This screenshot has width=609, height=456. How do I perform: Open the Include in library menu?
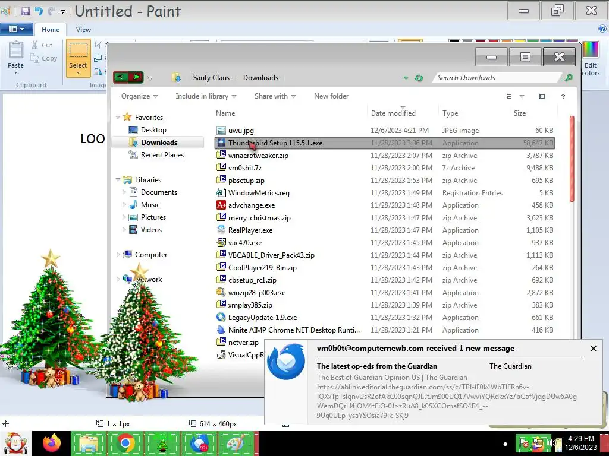click(206, 96)
